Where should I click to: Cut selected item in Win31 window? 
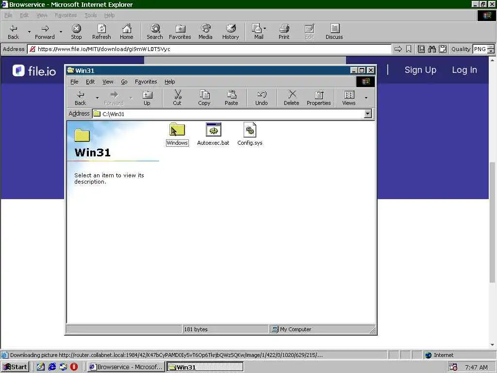(177, 98)
